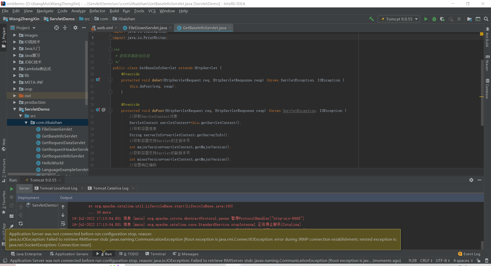This screenshot has width=491, height=266.
Task: Toggle the read-only lock icon in status bar
Action: [478, 261]
